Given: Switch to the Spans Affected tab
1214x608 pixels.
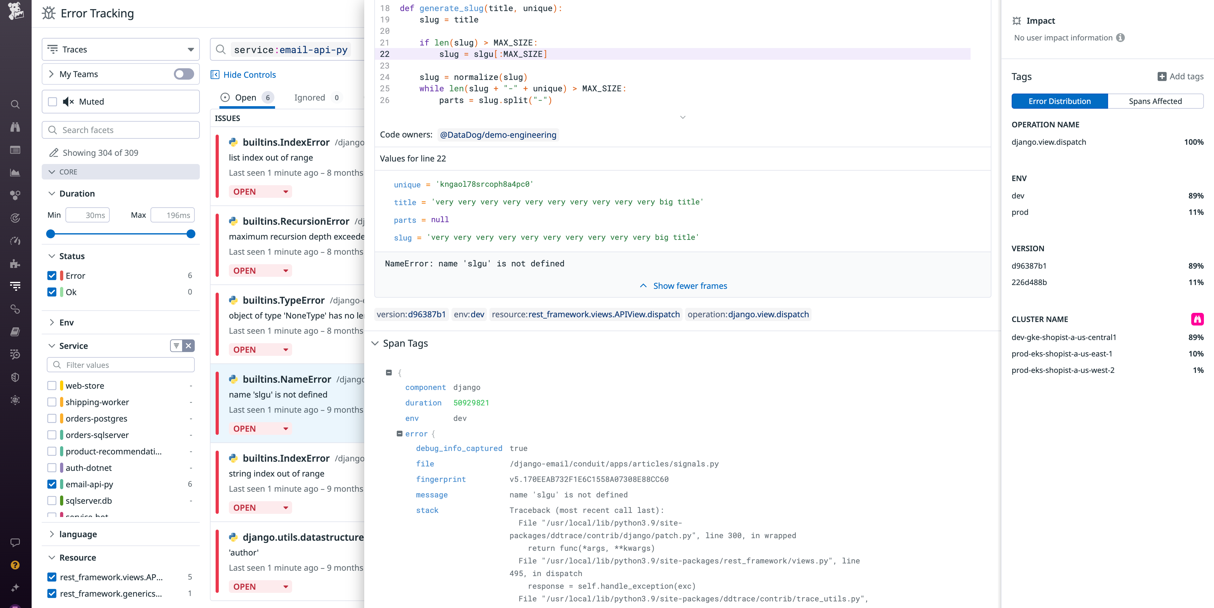Looking at the screenshot, I should (1156, 101).
